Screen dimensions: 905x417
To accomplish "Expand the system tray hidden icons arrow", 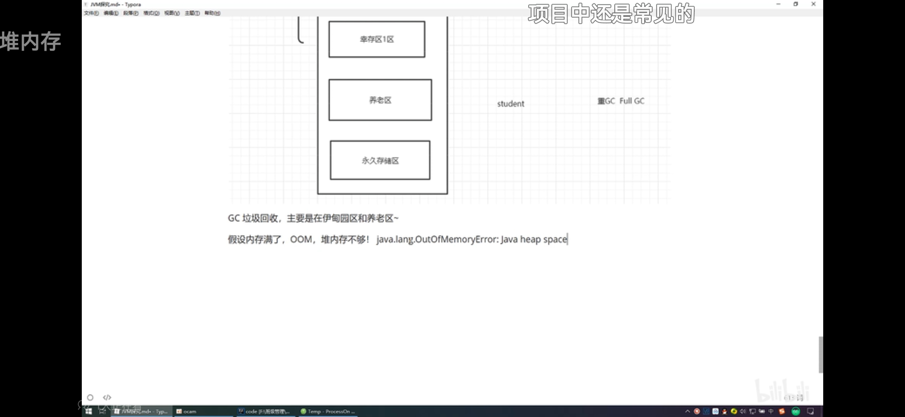I will pos(687,411).
